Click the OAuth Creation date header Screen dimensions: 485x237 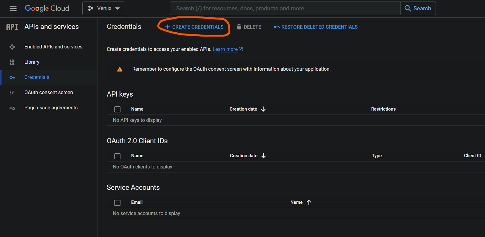[x=244, y=156]
